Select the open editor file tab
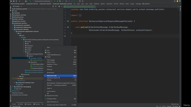191x107 pixels. 79,6
